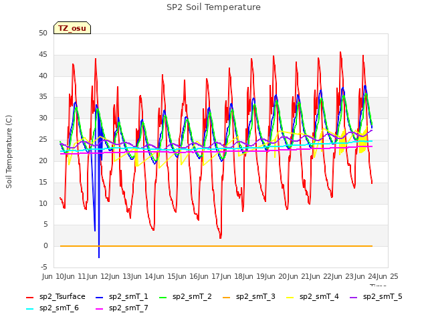Screen dimensions: 428x321
Task: Click the green sp2_smT_2 legend swatch
Action: [163, 297]
